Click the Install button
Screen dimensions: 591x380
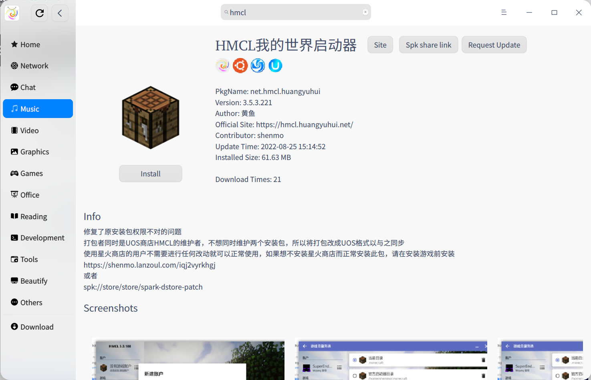point(150,173)
